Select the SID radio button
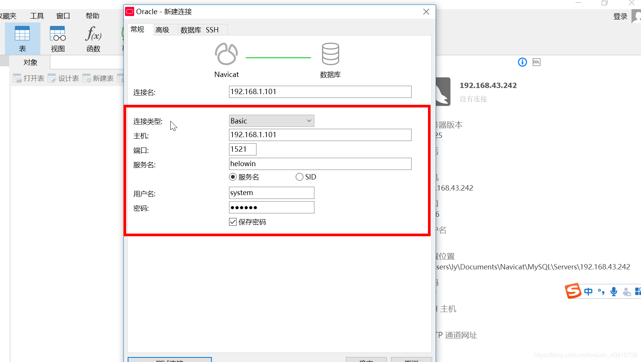 pyautogui.click(x=300, y=177)
